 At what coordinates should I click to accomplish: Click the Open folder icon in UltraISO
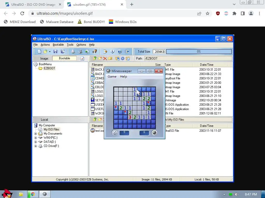click(x=45, y=52)
